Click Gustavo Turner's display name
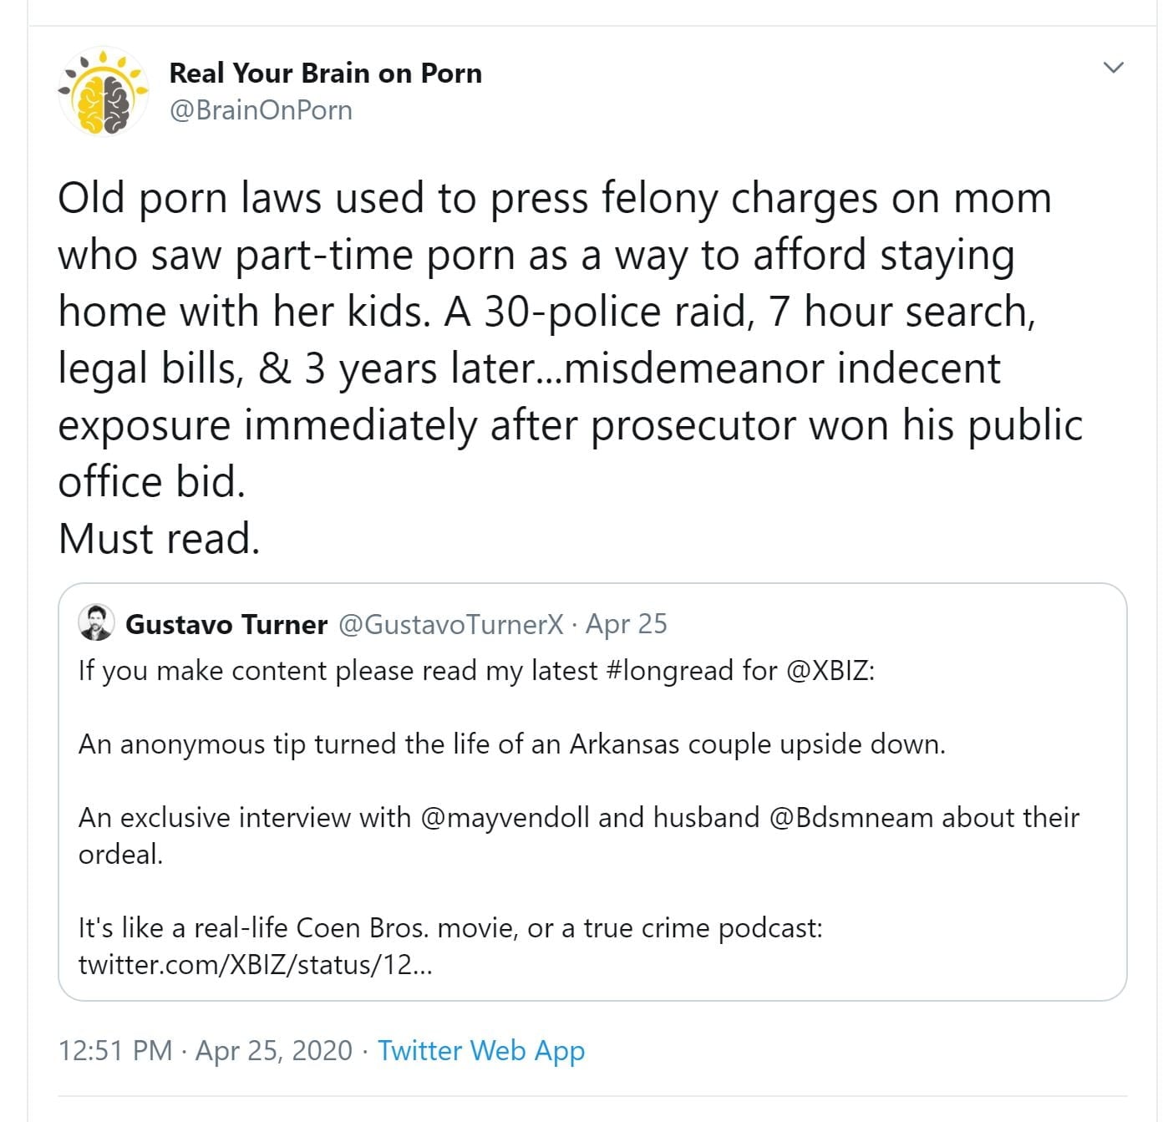The image size is (1173, 1122). click(x=226, y=624)
